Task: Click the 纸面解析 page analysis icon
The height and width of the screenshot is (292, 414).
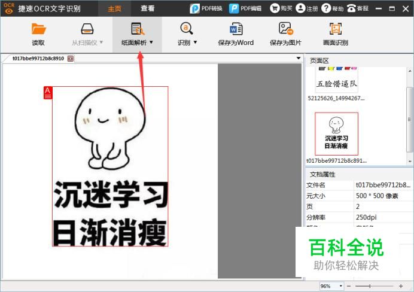Action: pos(138,29)
